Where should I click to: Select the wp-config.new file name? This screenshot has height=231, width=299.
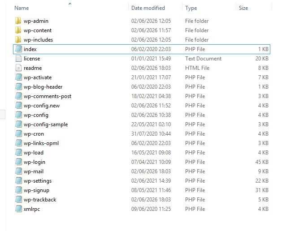click(x=42, y=106)
